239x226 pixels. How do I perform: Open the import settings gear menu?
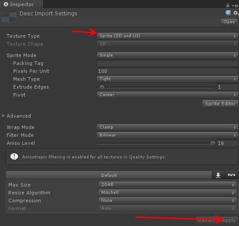click(x=235, y=13)
